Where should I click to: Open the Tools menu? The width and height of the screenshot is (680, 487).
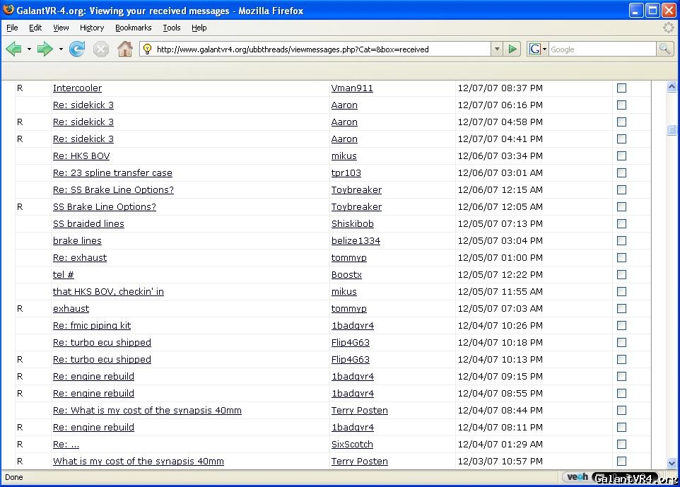pyautogui.click(x=172, y=28)
